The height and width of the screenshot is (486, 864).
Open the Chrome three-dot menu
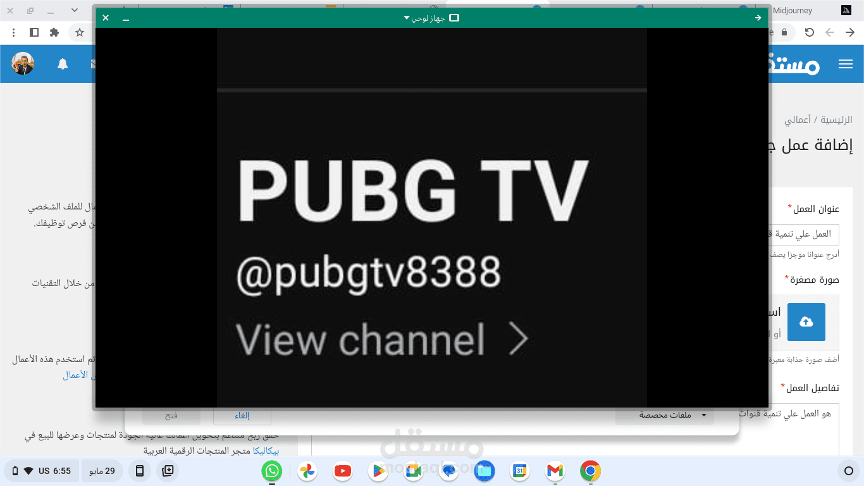point(14,32)
